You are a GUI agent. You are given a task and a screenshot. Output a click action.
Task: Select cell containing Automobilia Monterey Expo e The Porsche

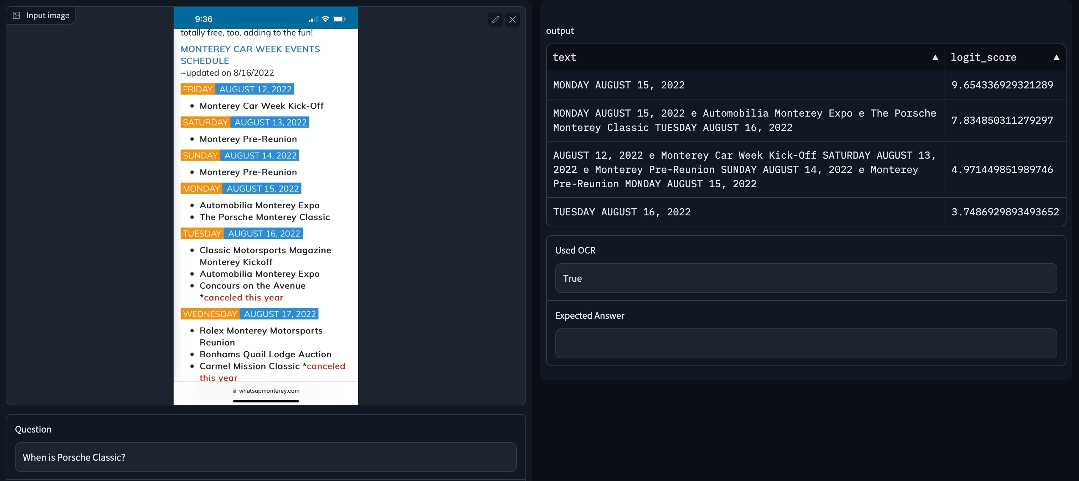[x=746, y=120]
